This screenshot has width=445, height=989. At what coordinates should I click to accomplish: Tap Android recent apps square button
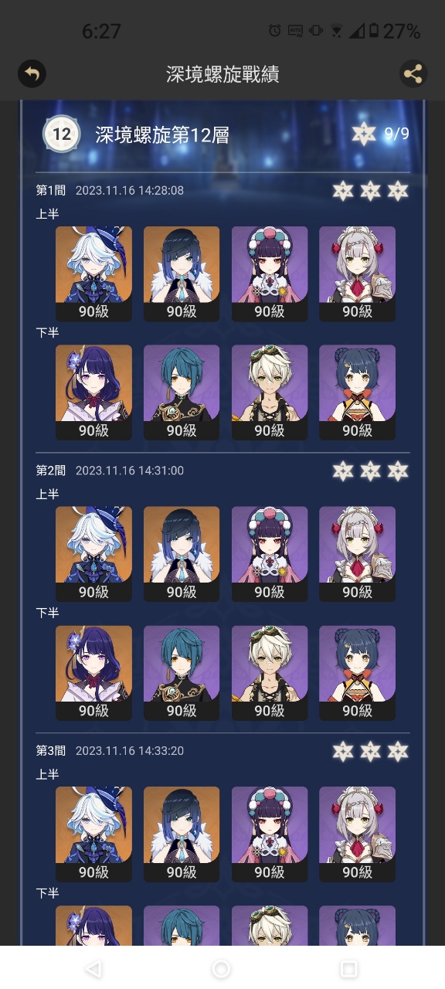pyautogui.click(x=349, y=969)
